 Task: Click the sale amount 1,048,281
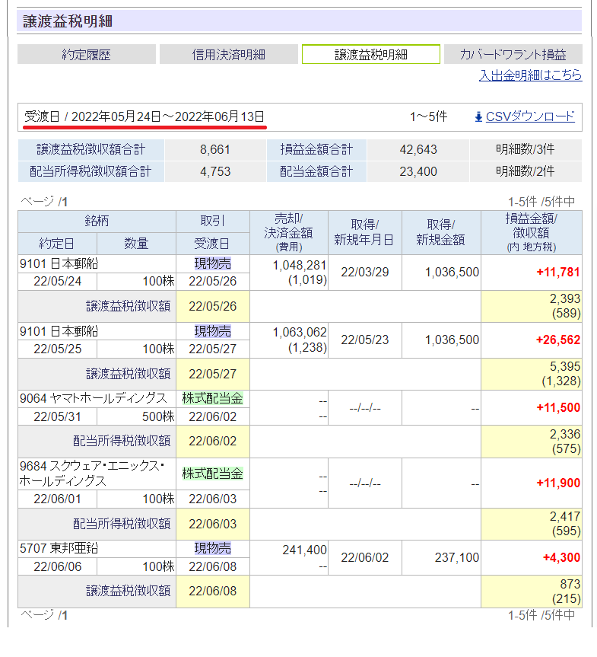click(x=300, y=265)
